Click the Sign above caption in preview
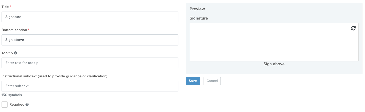 coord(274,64)
